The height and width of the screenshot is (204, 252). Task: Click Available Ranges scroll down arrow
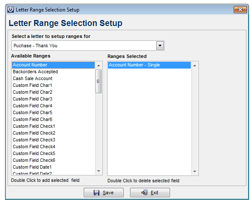[99, 171]
